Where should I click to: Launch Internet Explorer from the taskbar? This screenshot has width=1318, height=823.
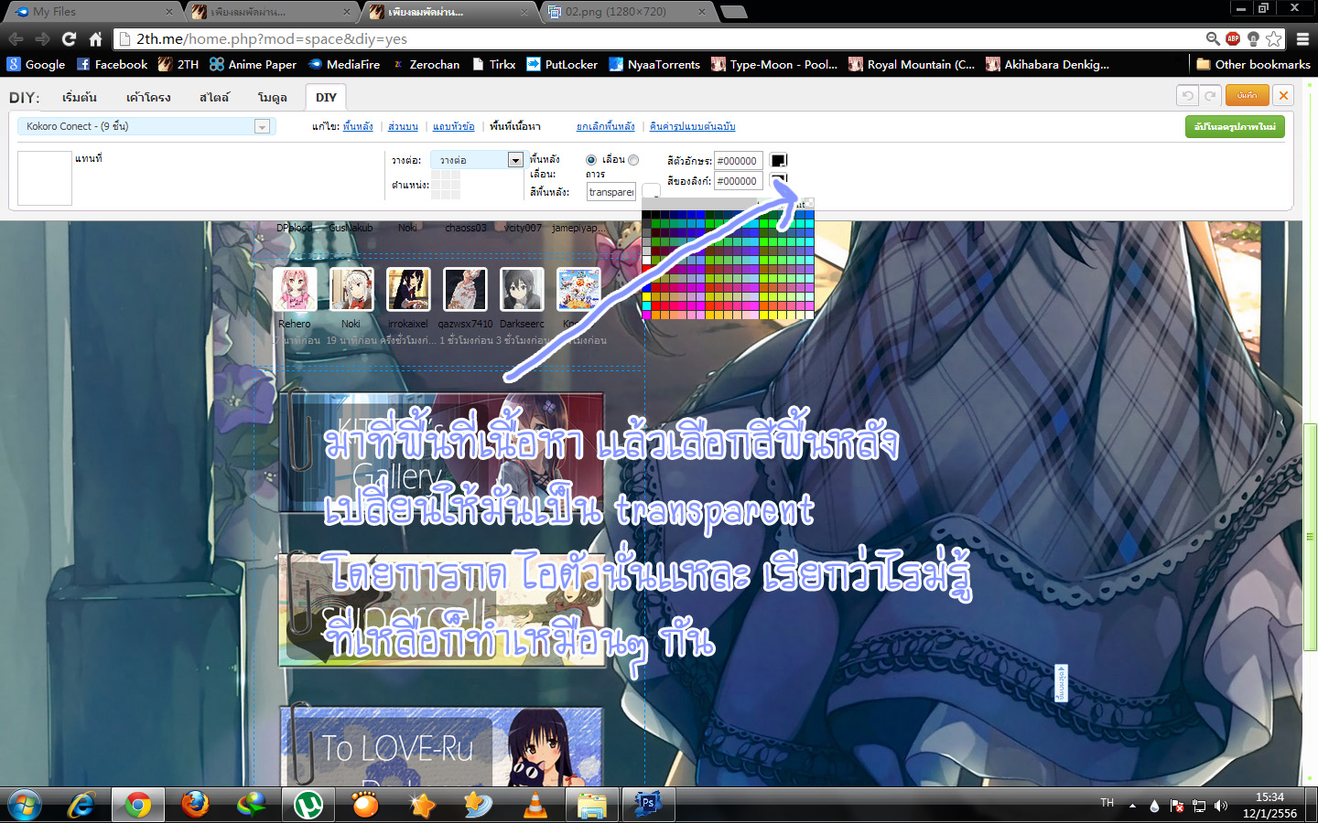point(81,806)
